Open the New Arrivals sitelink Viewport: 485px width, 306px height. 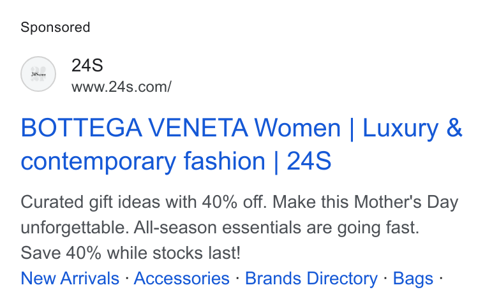tap(70, 279)
